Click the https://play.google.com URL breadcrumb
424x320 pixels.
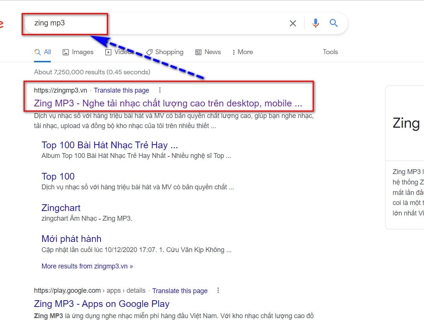point(90,291)
